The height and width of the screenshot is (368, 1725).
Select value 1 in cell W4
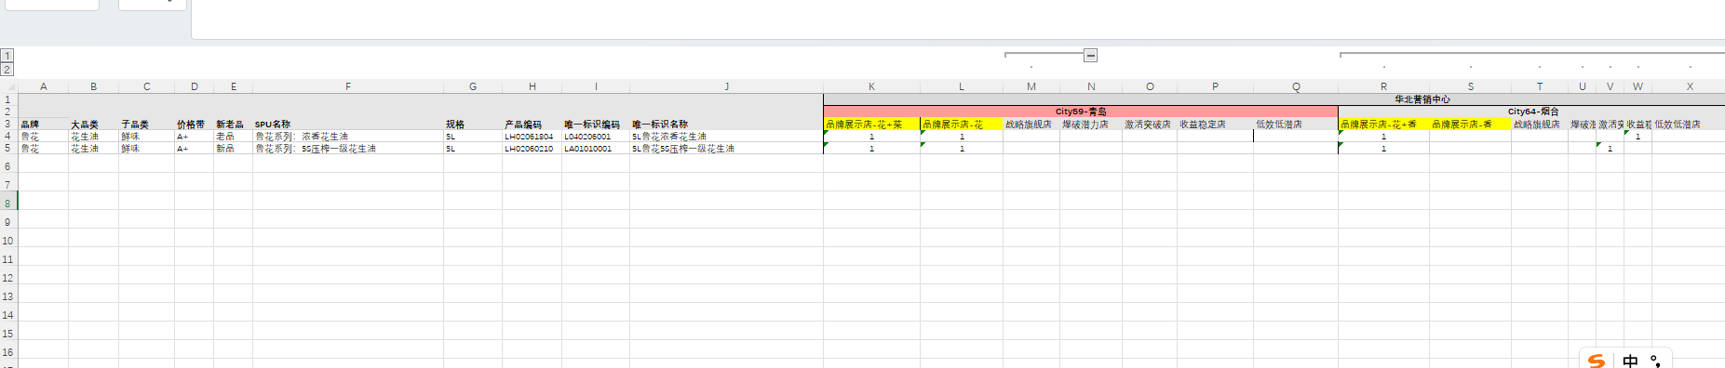[1637, 136]
